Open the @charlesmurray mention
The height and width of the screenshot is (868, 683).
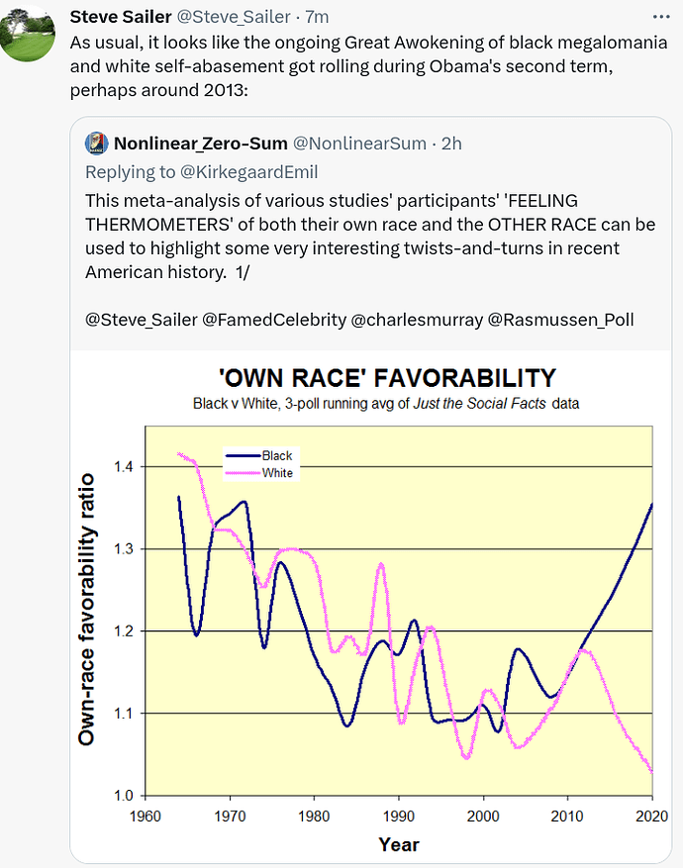[417, 320]
